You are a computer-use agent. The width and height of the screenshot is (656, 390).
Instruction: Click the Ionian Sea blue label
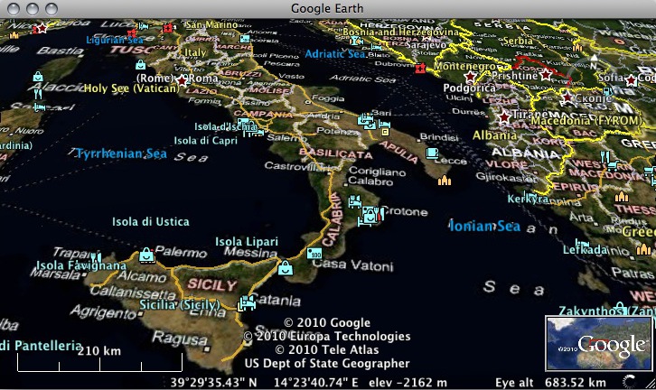[x=484, y=226]
